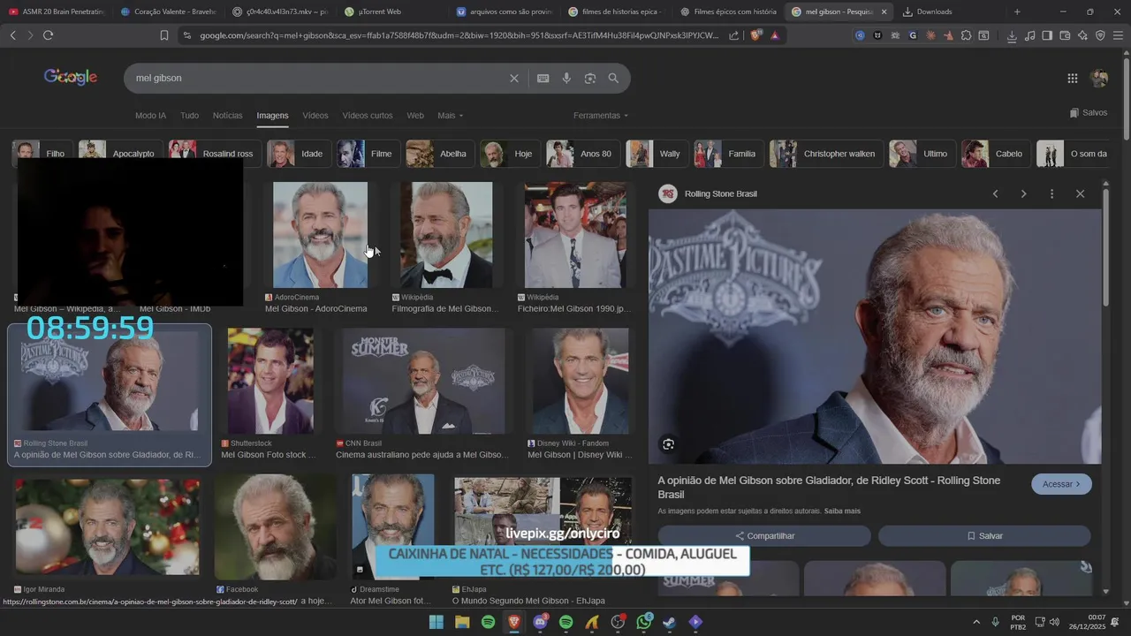The width and height of the screenshot is (1131, 636).
Task: Open the browser main hamburger menu
Action: (x=1119, y=35)
